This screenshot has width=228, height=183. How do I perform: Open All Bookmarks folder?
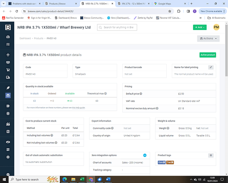click(216, 18)
